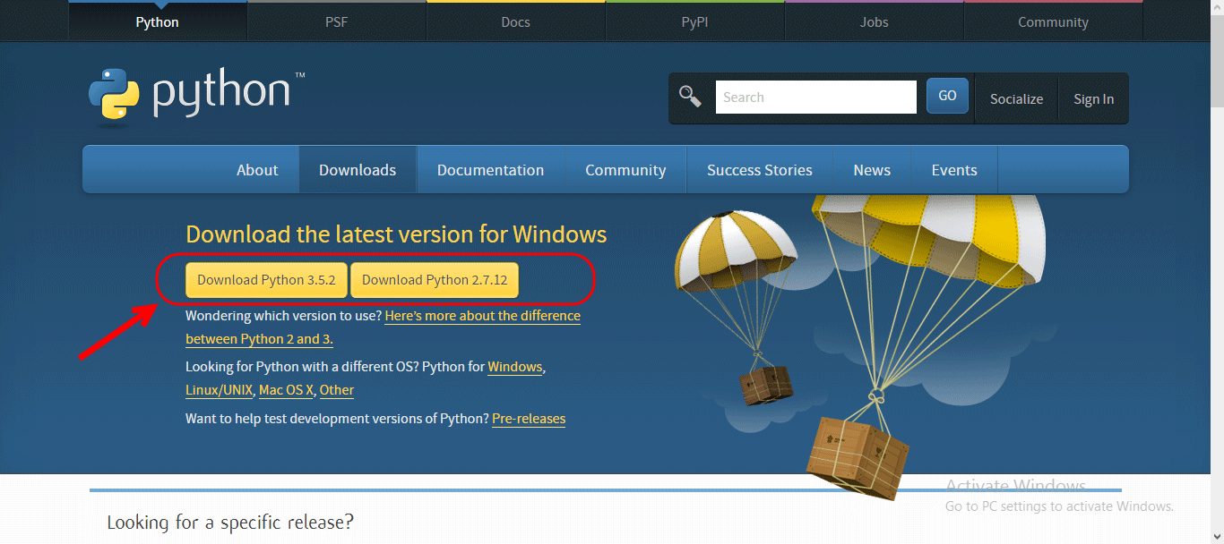Click the Sign In link
1224x544 pixels.
pos(1094,99)
